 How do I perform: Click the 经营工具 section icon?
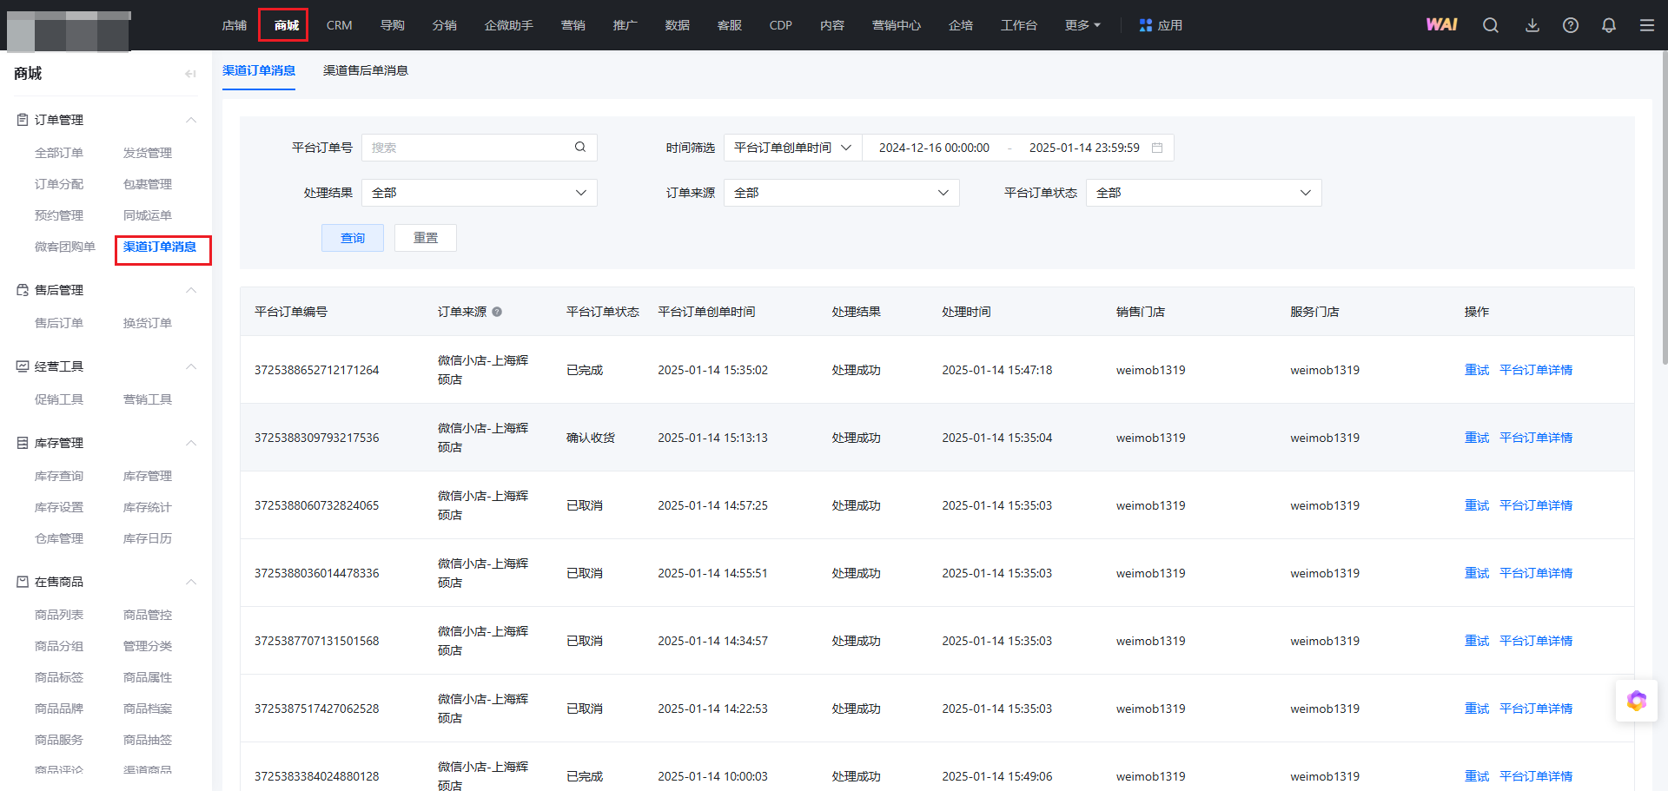(23, 366)
